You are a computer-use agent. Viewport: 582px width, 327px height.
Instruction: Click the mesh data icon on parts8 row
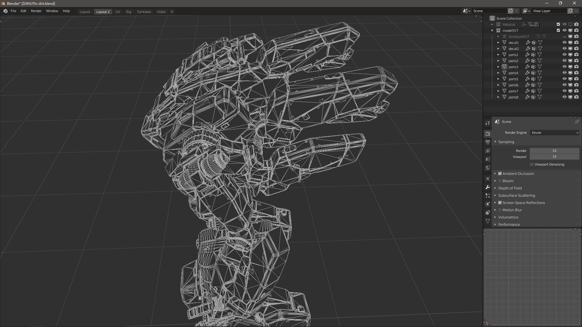pos(540,97)
